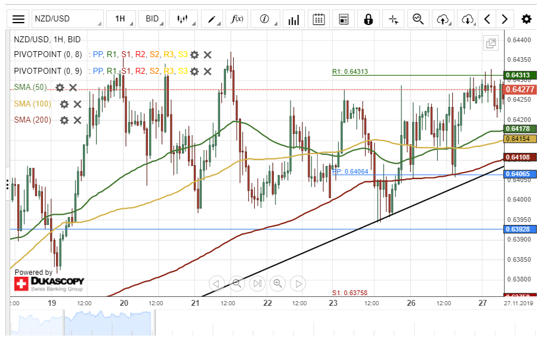Viewport: 538px width, 338px height.
Task: Open SMA (100) settings gear
Action: (64, 104)
